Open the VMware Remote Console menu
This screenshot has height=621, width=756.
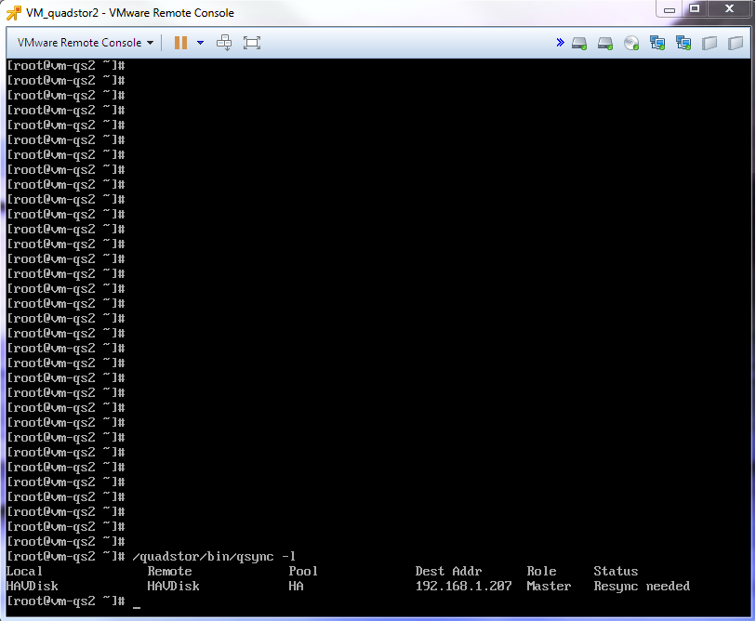coord(86,43)
